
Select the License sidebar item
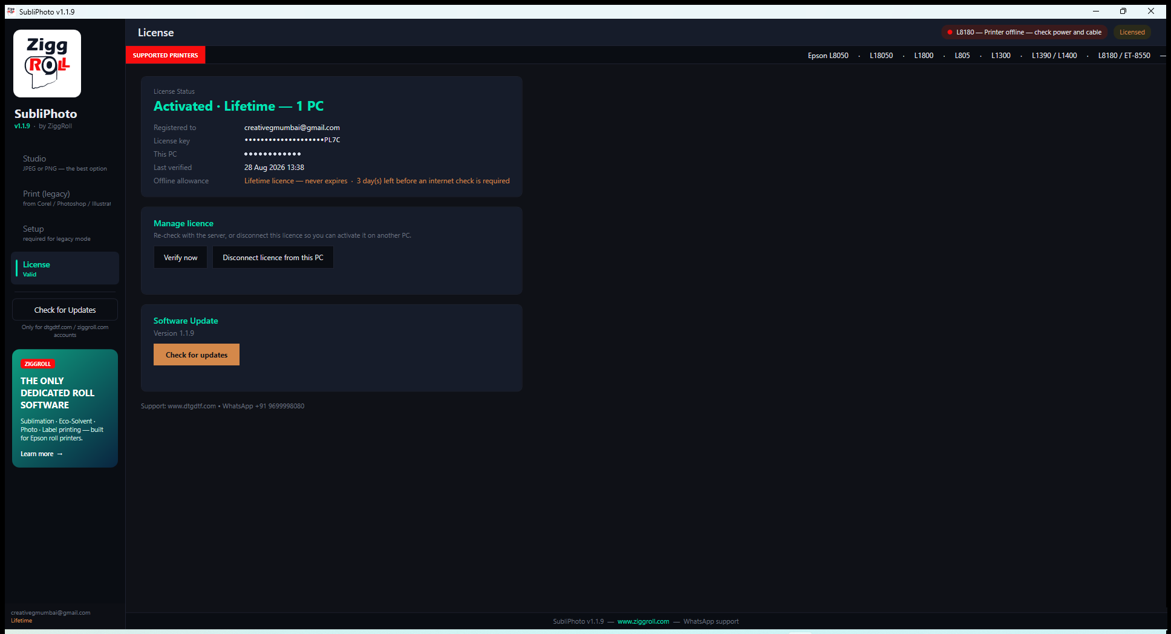(65, 269)
